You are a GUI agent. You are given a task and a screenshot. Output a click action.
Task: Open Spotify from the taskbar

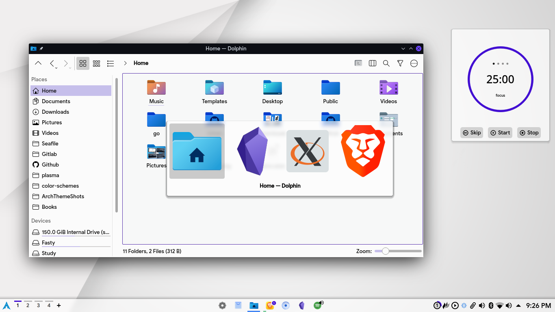click(x=317, y=305)
